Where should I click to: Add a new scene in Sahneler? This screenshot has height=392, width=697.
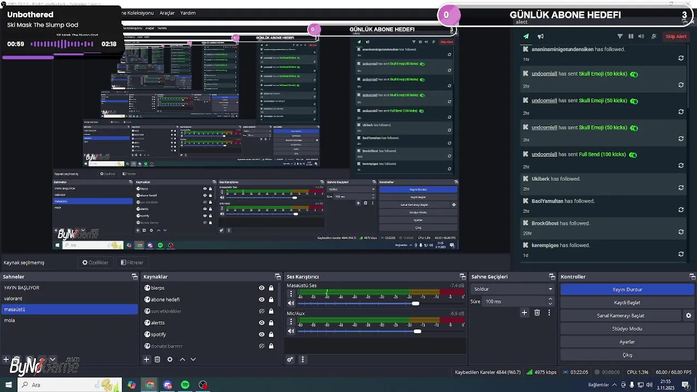[x=6, y=359]
